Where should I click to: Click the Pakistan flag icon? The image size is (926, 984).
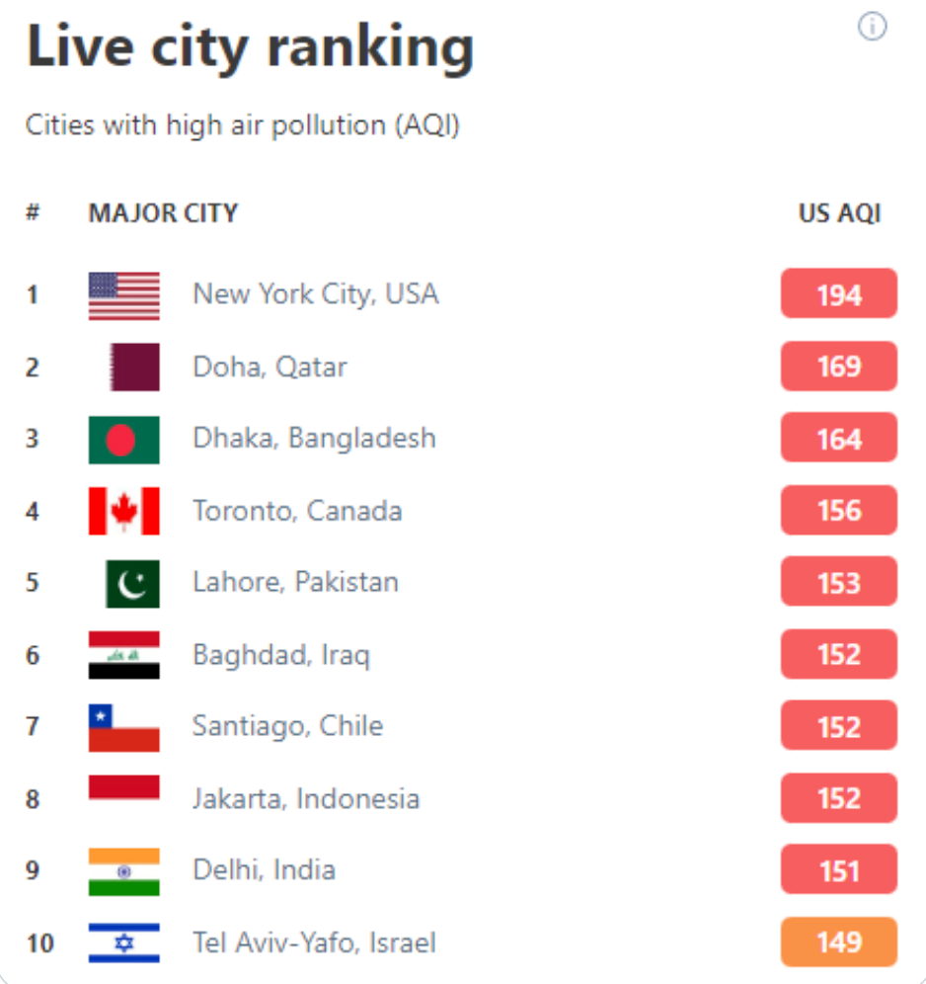132,583
